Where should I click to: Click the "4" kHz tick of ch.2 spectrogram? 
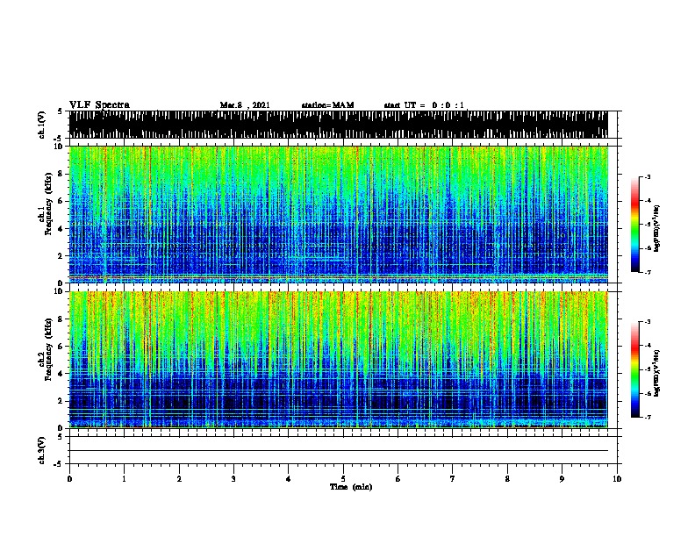61,374
